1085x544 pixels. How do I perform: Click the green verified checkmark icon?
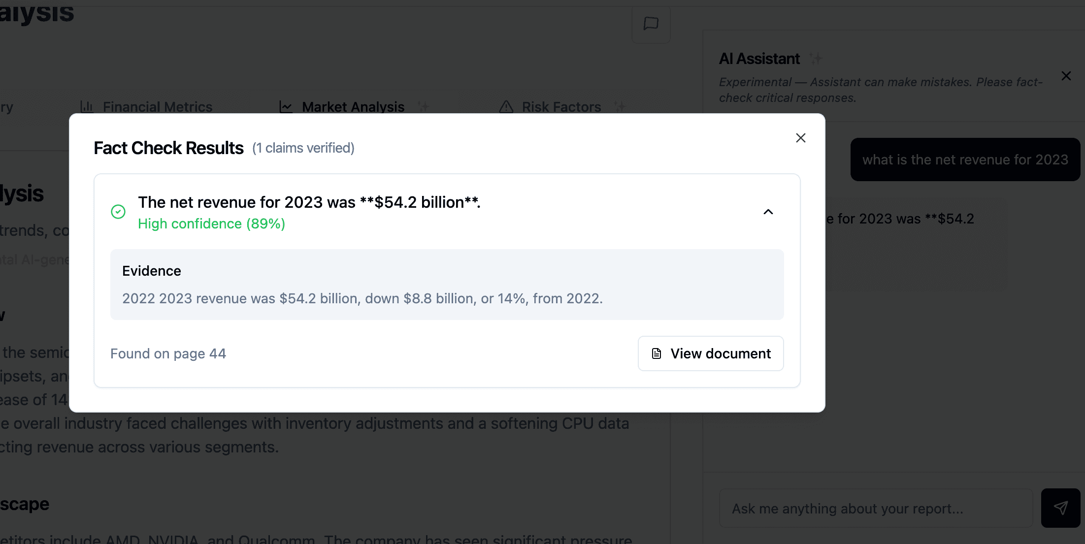point(118,212)
